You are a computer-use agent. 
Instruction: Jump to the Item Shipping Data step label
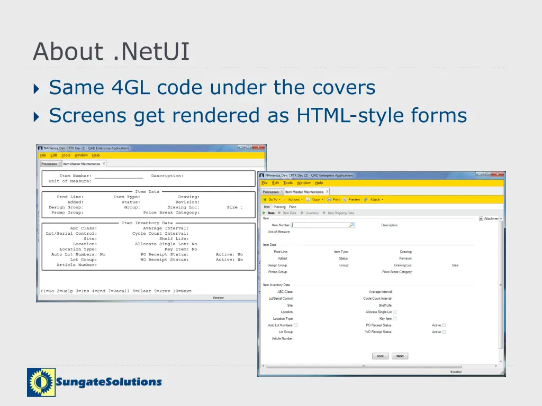click(x=341, y=213)
